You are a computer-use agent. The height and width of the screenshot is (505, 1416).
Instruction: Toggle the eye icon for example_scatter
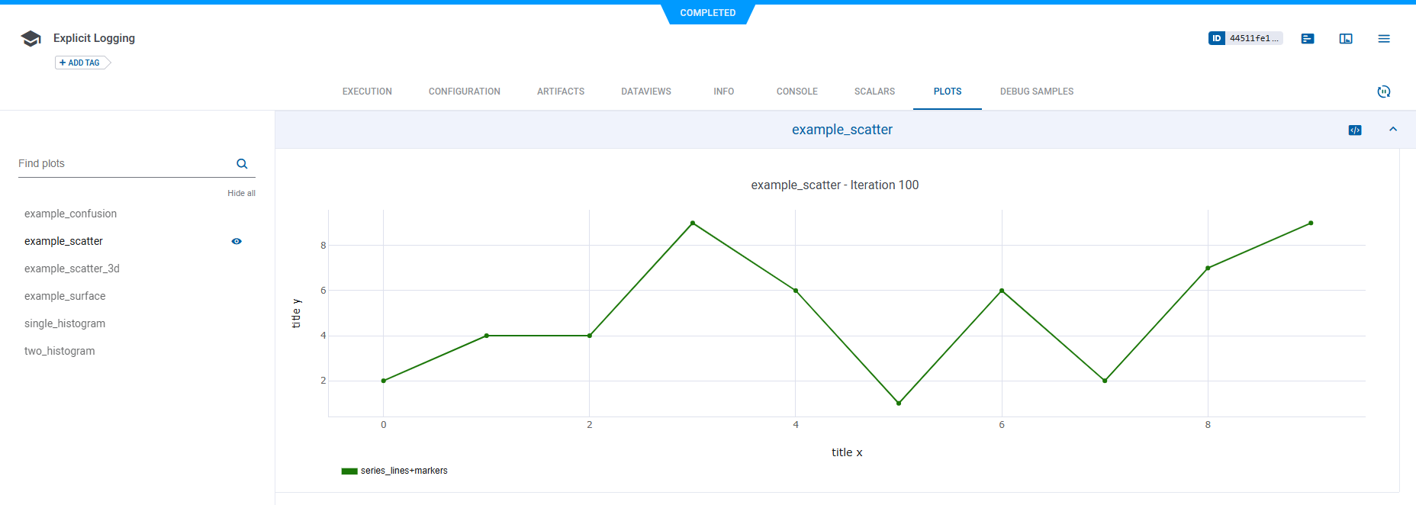tap(237, 241)
